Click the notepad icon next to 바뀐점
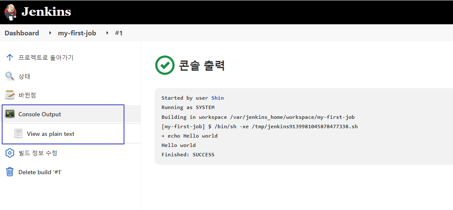Image resolution: width=453 pixels, height=210 pixels. pyautogui.click(x=10, y=95)
